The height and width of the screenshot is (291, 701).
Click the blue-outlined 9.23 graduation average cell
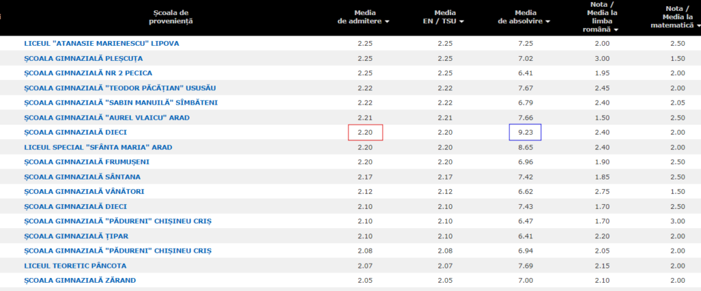point(526,133)
